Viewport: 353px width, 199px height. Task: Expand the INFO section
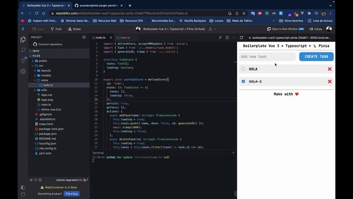click(x=36, y=51)
